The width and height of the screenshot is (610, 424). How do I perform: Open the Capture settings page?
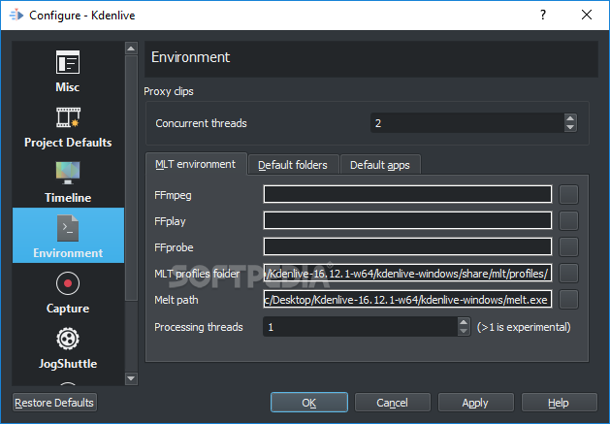click(x=68, y=292)
